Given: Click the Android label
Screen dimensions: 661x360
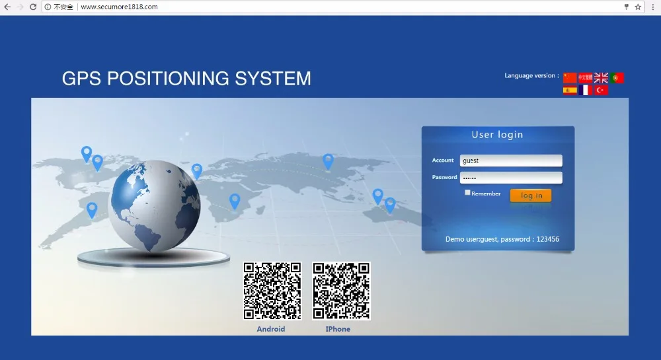Looking at the screenshot, I should [x=271, y=329].
